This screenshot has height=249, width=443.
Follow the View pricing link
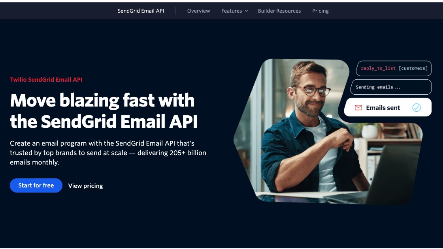[x=85, y=185]
